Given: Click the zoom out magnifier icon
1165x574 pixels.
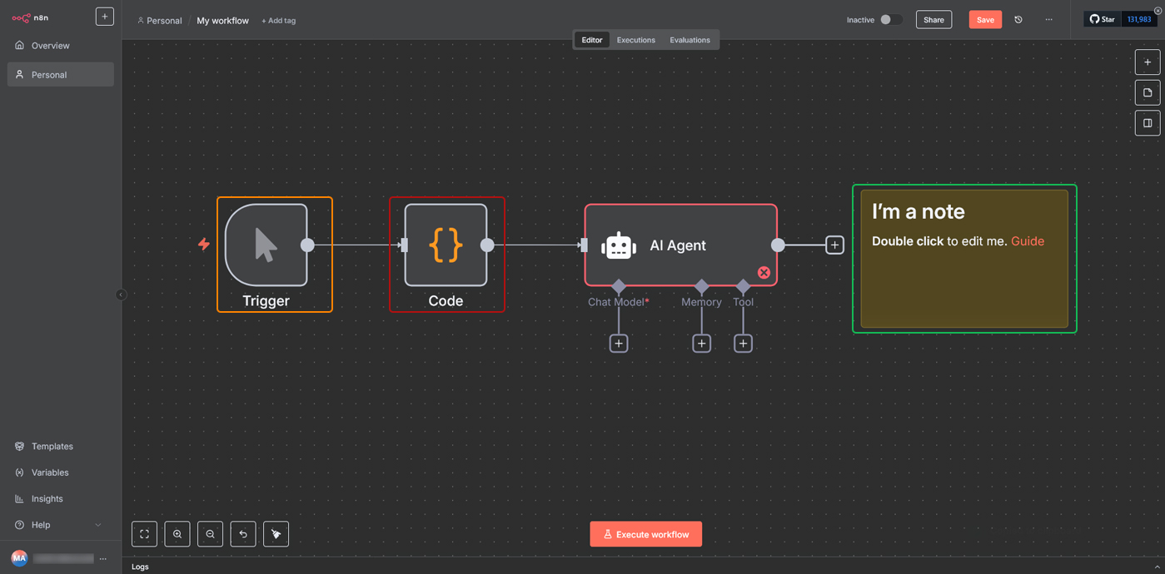Looking at the screenshot, I should point(210,534).
